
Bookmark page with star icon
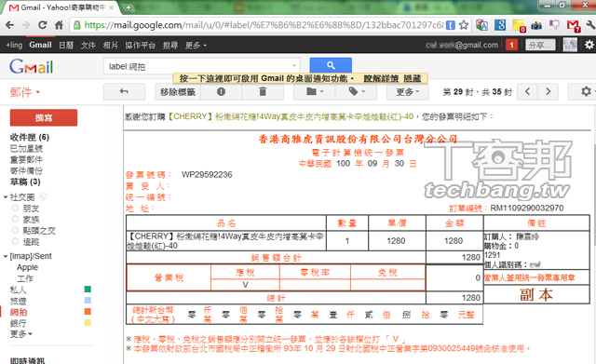point(464,25)
